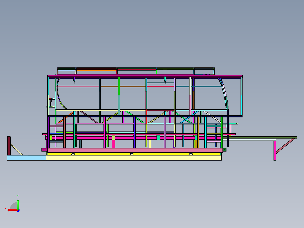
Task: Select the cyan hanging nozzle under the roof
Action: (165, 79)
